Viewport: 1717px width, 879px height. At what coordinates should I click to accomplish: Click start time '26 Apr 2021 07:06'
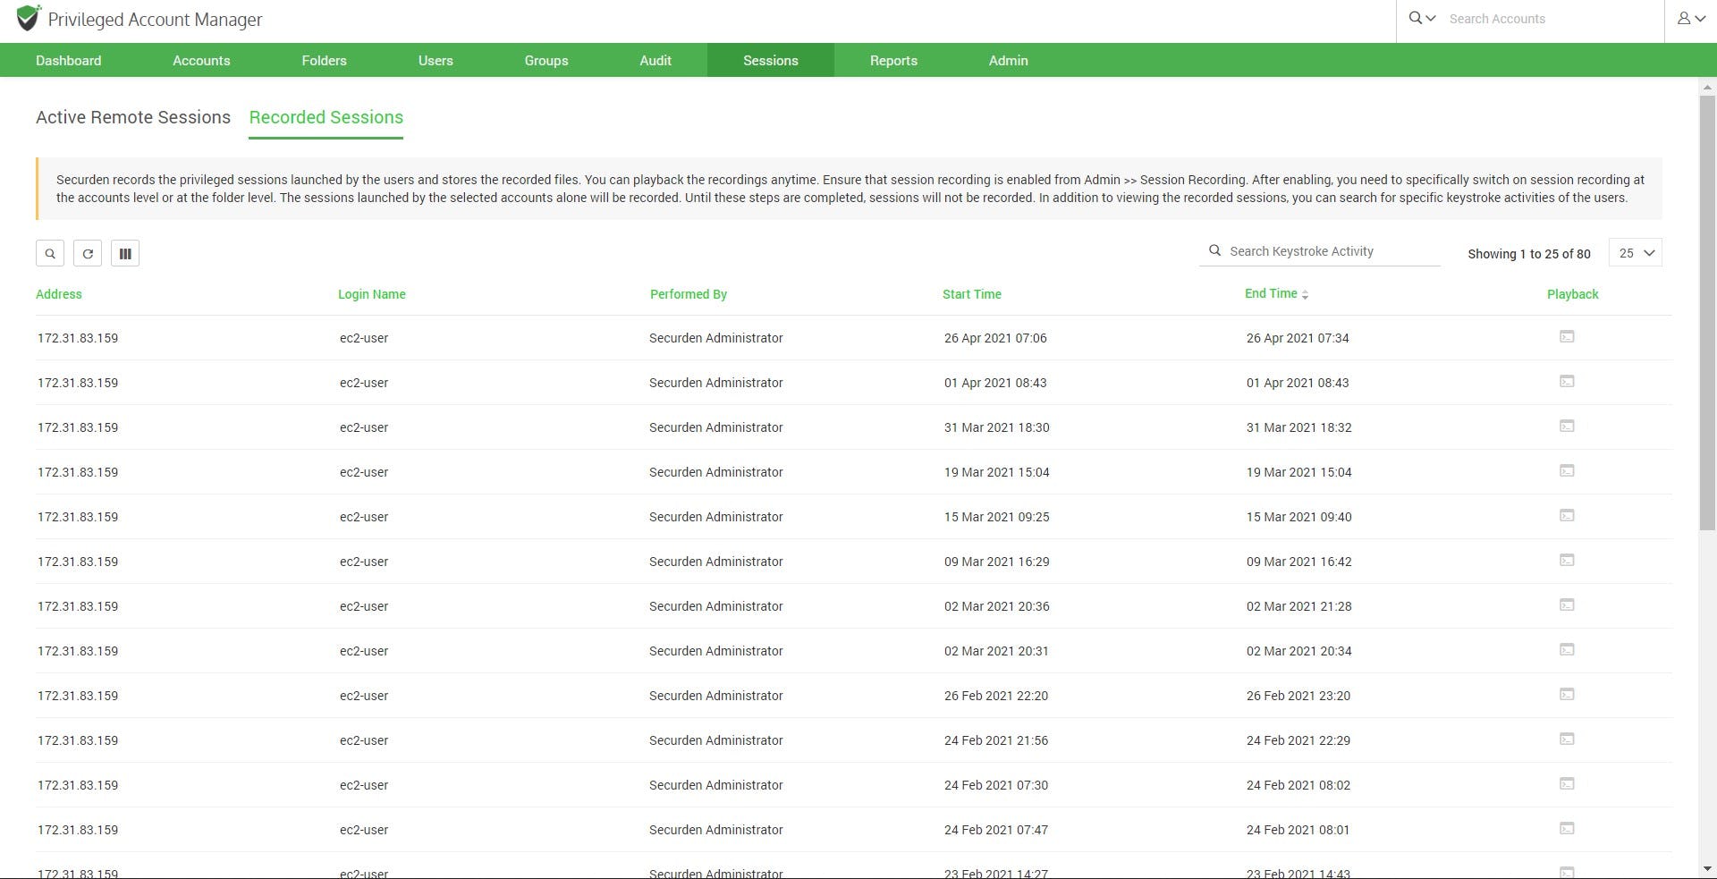click(x=995, y=338)
